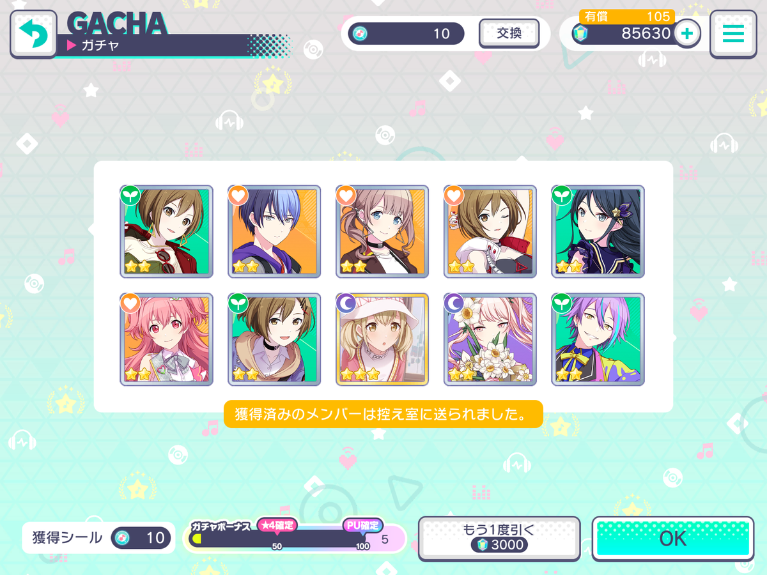
Task: Click the heart attribute icon on the pink-haired card
Action: point(130,303)
